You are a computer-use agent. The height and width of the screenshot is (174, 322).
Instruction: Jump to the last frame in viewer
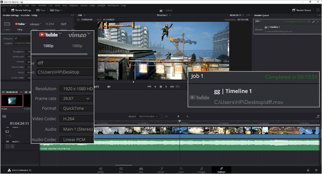pos(172,87)
